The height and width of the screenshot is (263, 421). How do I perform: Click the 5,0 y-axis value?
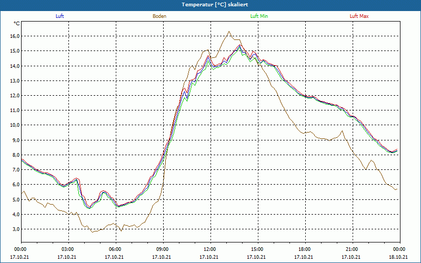16,199
